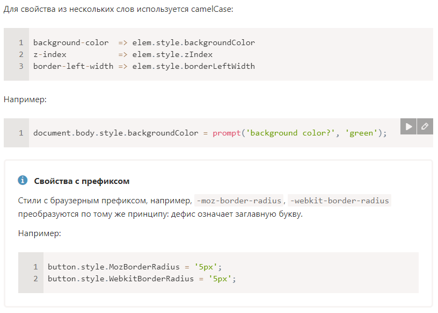438x313 pixels.
Task: Click the background-color mapping line
Action: [144, 42]
